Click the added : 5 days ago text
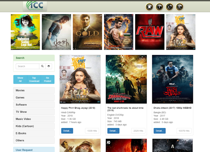 tap(163, 122)
